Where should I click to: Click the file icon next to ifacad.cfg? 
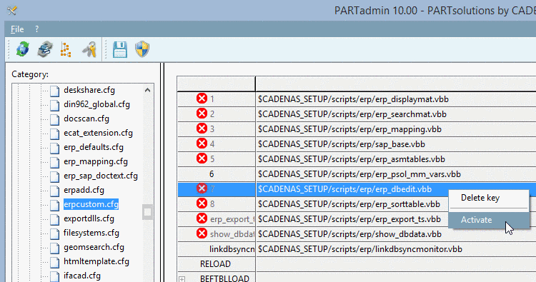click(55, 276)
